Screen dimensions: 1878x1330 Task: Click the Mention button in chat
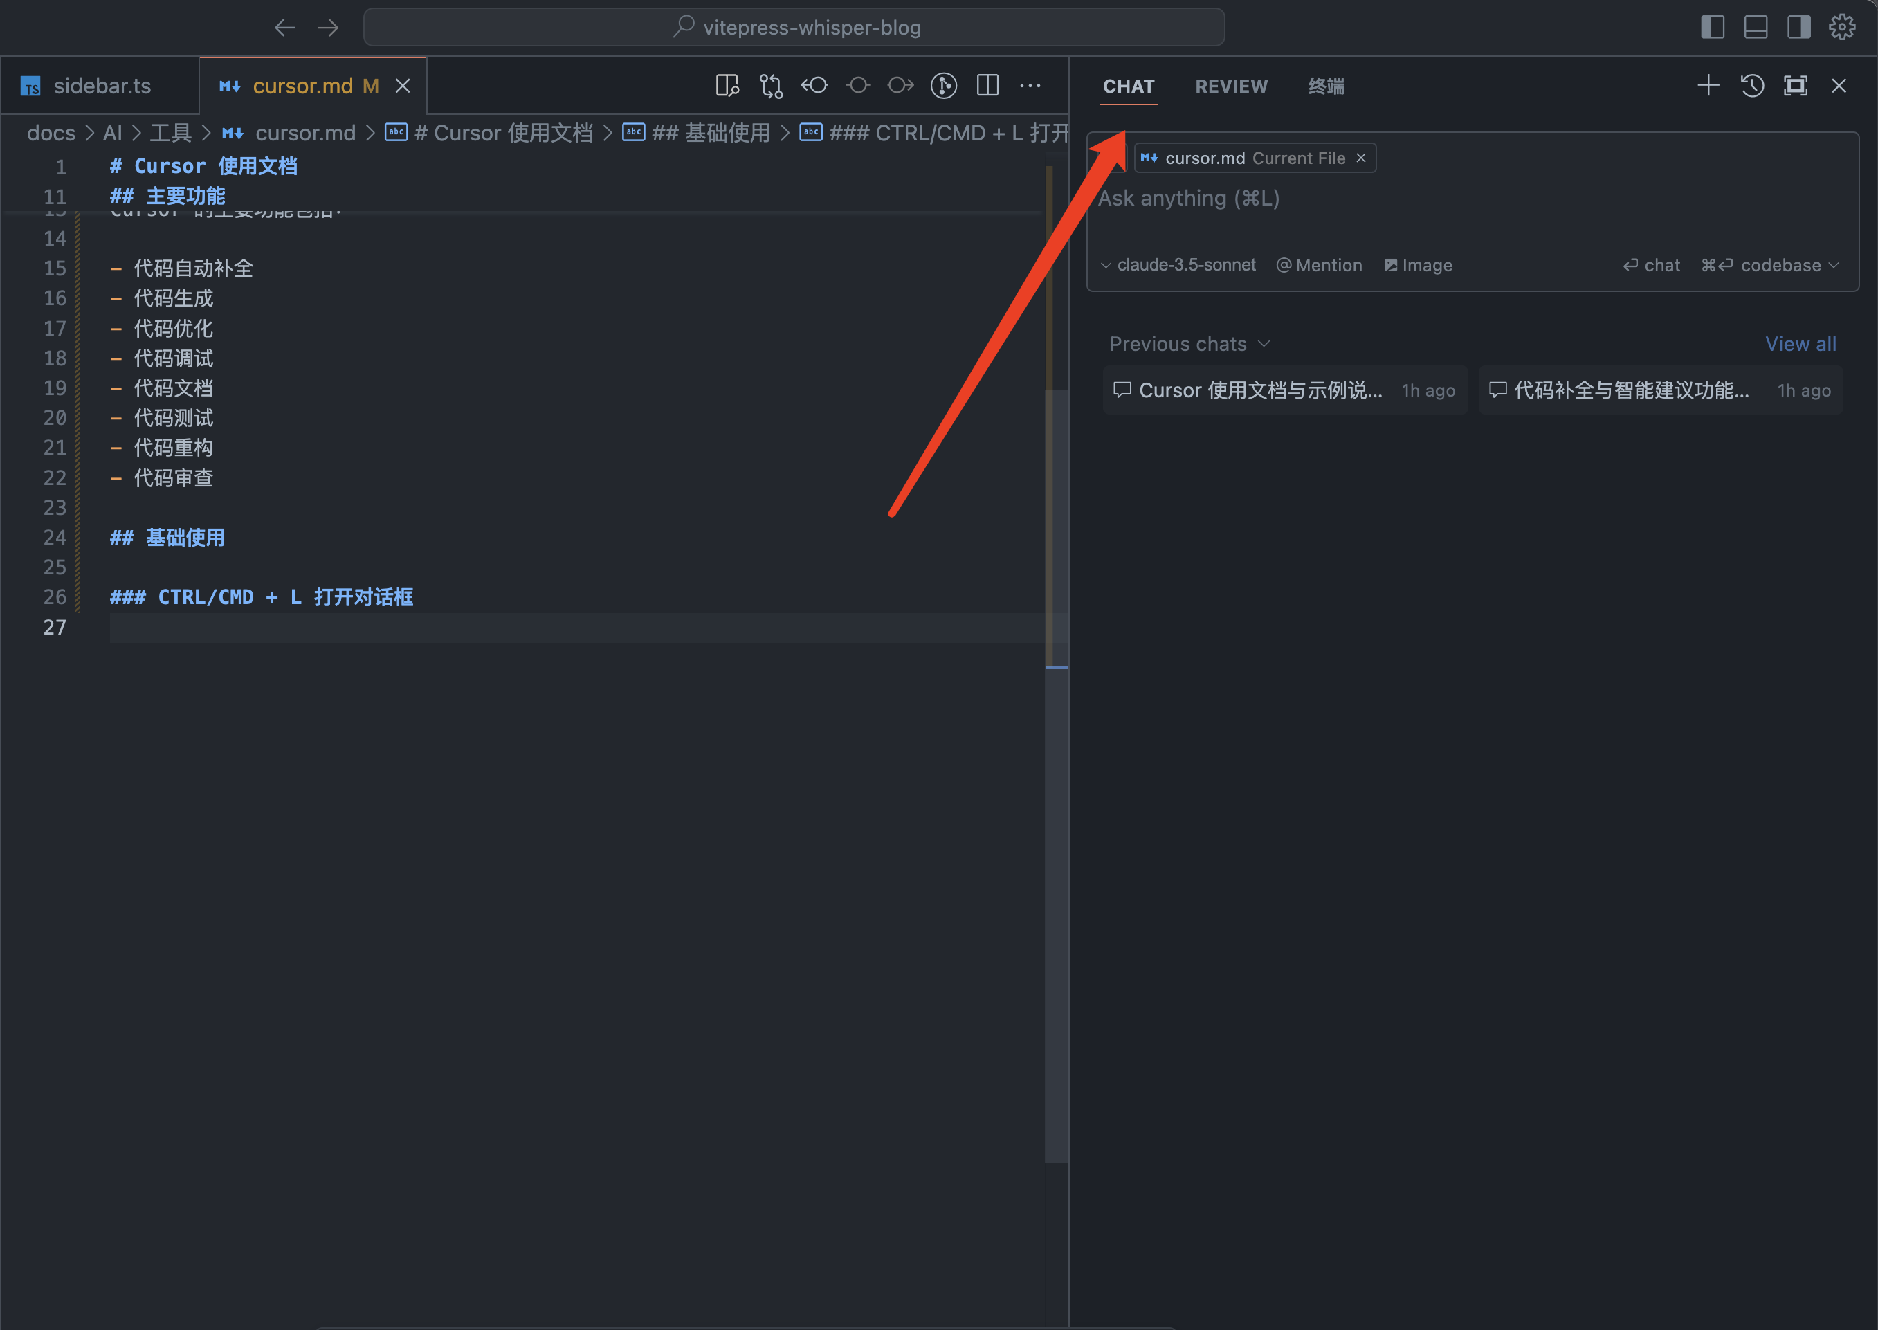(x=1319, y=265)
